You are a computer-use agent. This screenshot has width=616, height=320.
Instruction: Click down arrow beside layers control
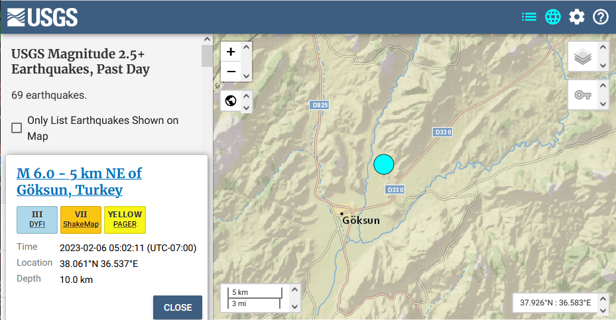pyautogui.click(x=603, y=66)
